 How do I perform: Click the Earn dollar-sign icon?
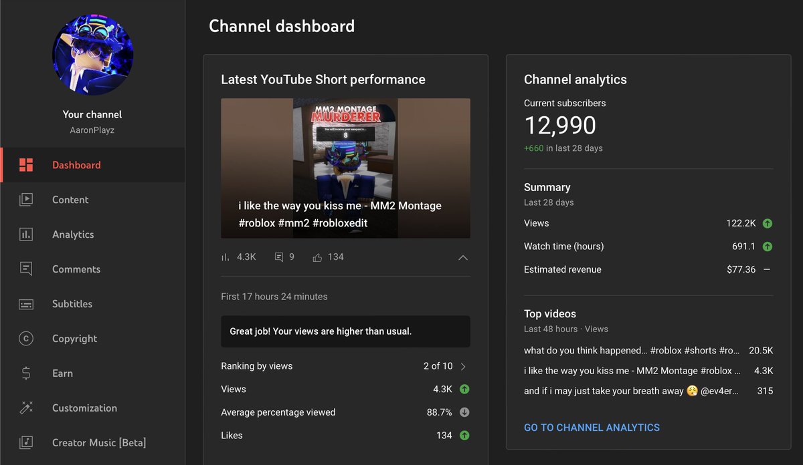(27, 373)
